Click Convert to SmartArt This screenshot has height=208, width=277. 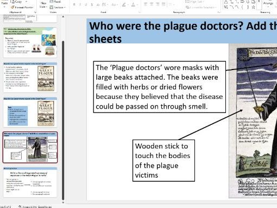tap(201, 7)
